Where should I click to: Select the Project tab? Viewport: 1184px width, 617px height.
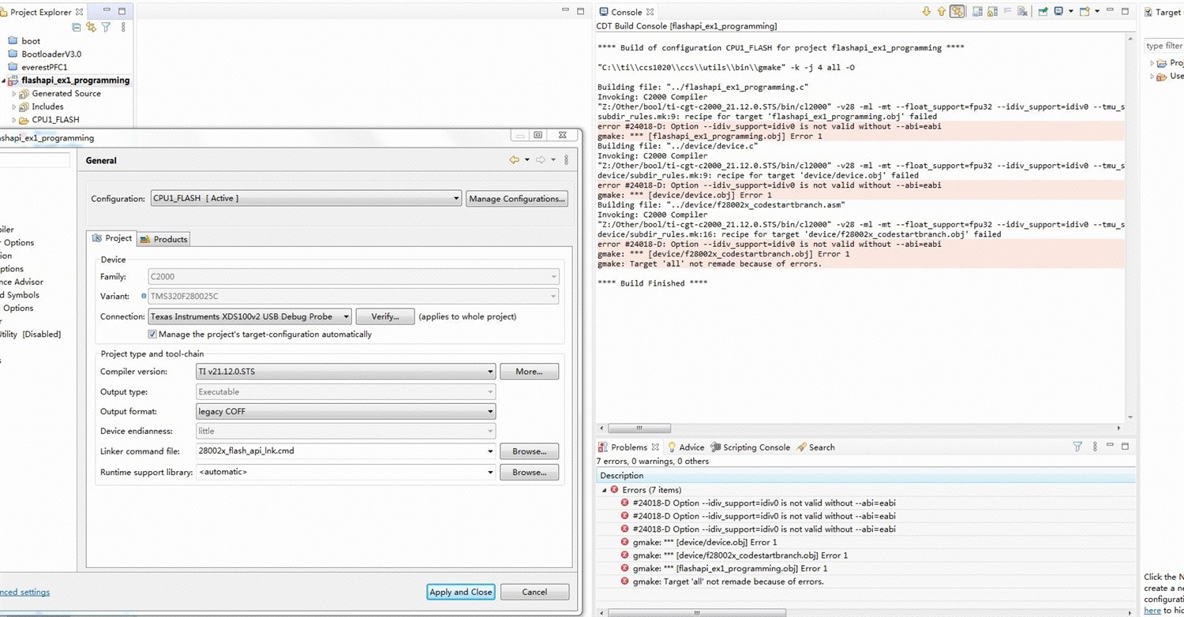(111, 238)
